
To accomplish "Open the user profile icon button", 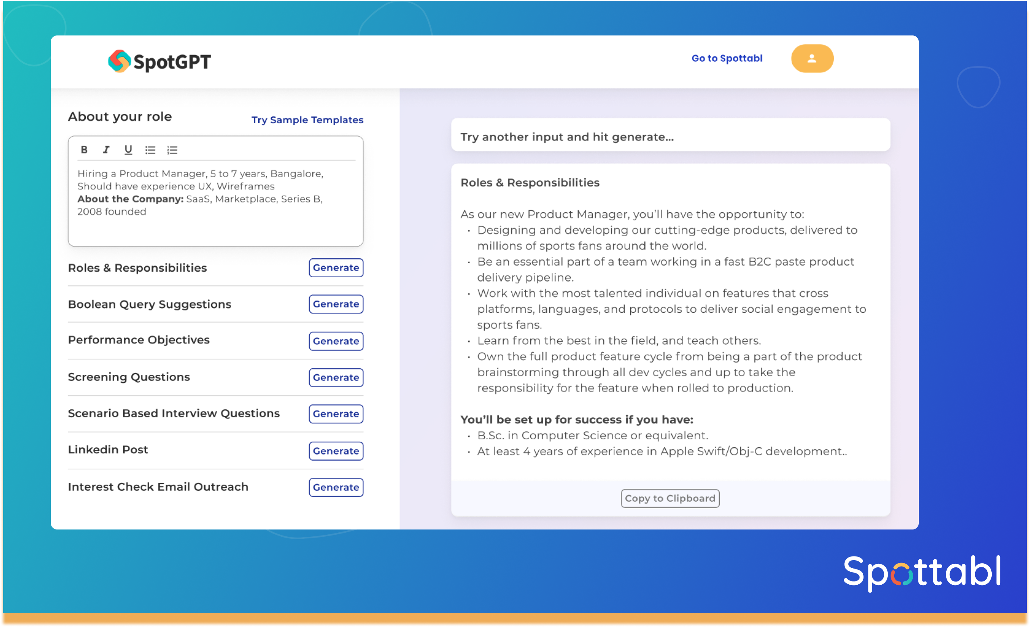I will (812, 58).
